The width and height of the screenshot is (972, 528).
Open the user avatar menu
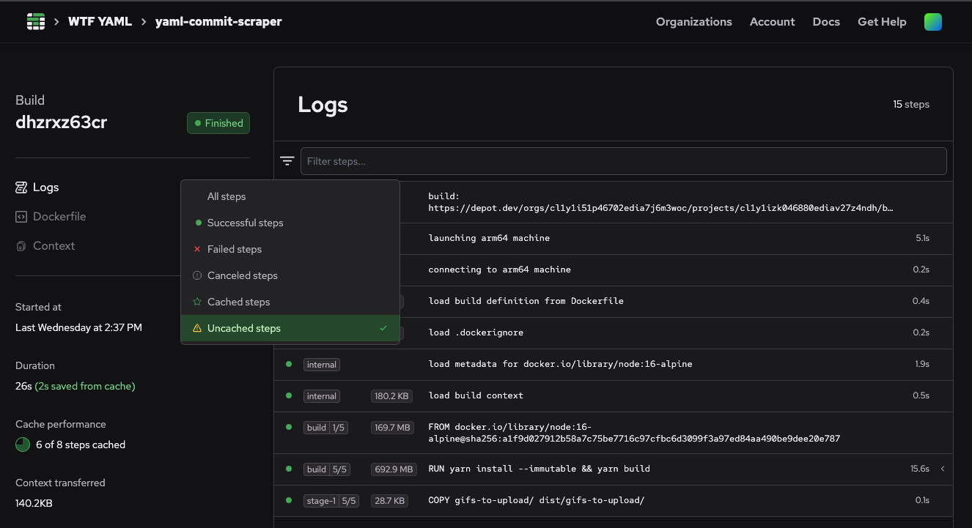tap(933, 22)
